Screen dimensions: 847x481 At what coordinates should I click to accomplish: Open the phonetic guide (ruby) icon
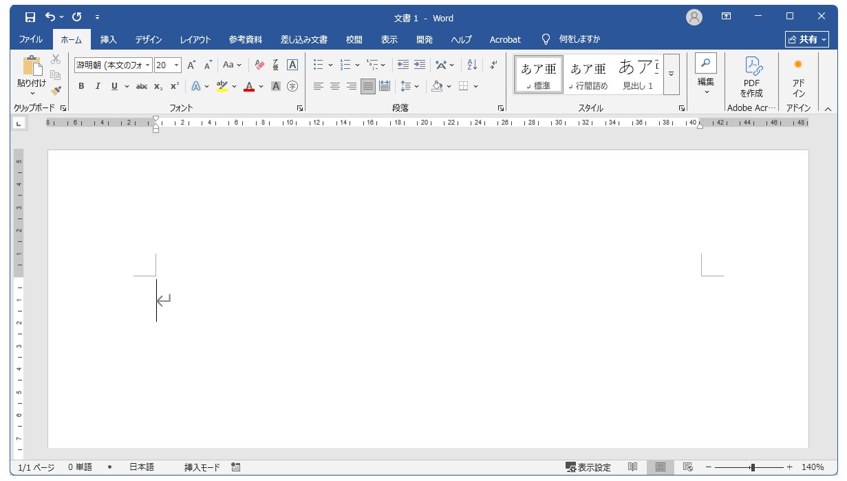276,65
